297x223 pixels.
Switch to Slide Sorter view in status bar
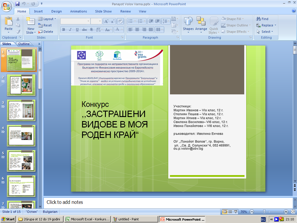tap(230, 212)
